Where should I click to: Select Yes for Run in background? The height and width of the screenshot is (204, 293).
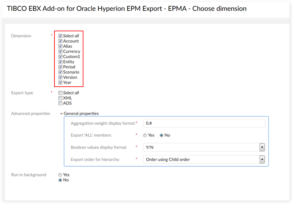click(60, 175)
